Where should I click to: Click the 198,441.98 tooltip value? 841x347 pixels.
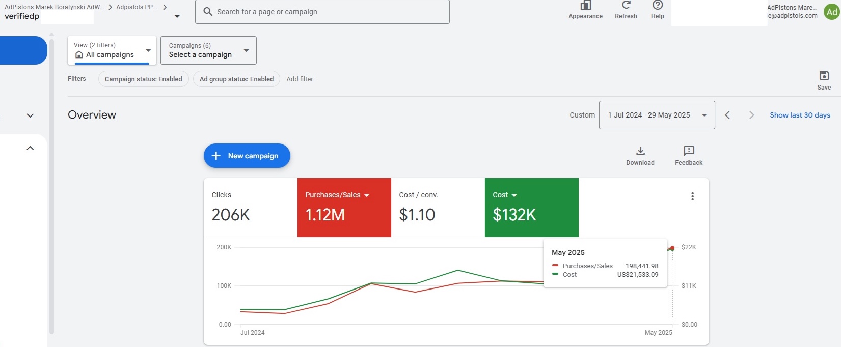[642, 266]
